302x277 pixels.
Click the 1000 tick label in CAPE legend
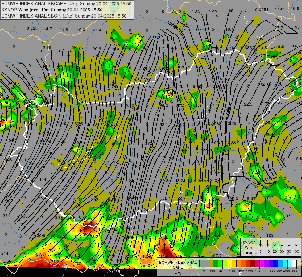click(x=250, y=271)
